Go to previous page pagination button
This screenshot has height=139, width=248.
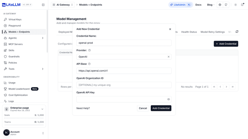(x=220, y=86)
